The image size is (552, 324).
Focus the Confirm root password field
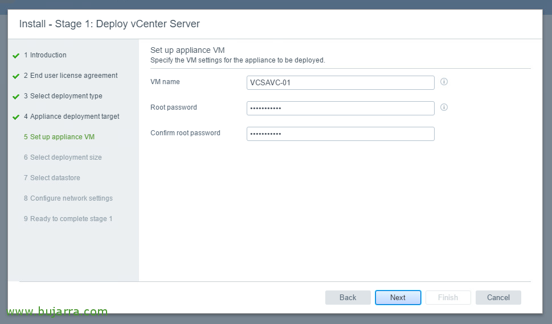click(341, 134)
